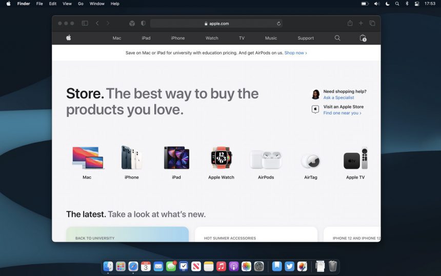Image resolution: width=441 pixels, height=276 pixels.
Task: Open Launchpad from the Dock
Action: click(x=121, y=266)
